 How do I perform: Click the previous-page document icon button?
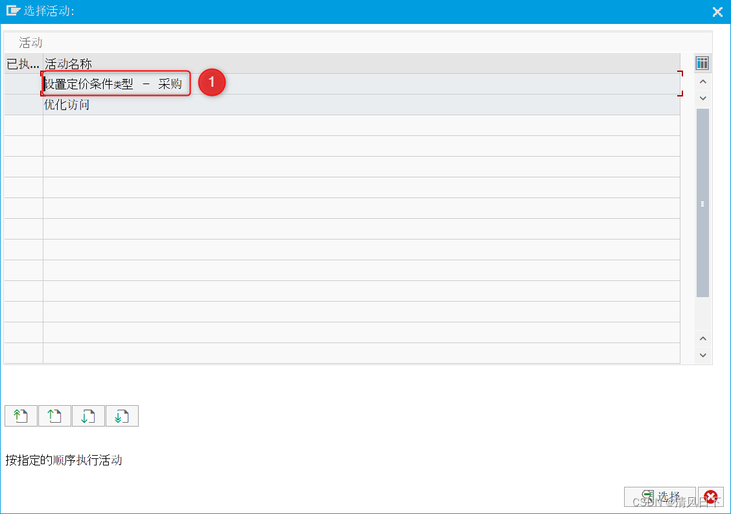54,416
